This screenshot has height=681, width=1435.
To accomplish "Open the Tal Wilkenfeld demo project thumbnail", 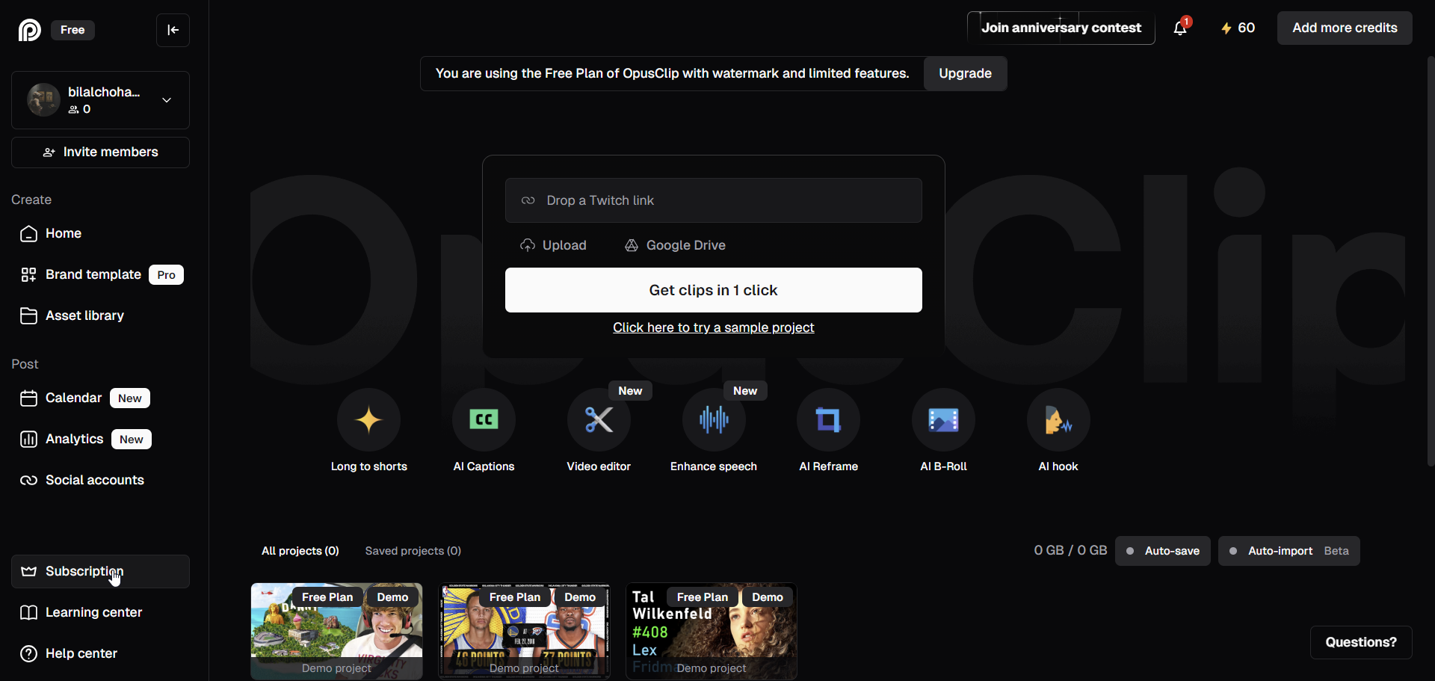I will [712, 632].
